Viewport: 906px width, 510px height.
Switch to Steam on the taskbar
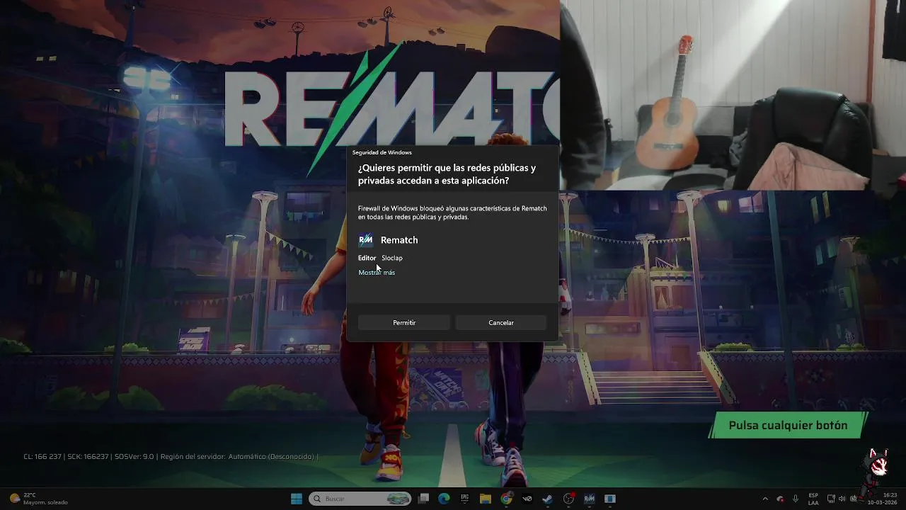(x=548, y=499)
